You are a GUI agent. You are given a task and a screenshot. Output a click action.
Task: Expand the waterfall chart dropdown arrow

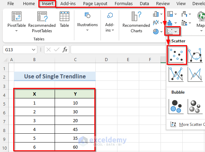click(190, 14)
